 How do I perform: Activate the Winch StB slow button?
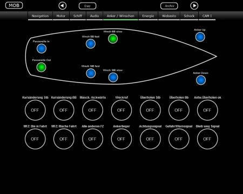[x=113, y=78]
